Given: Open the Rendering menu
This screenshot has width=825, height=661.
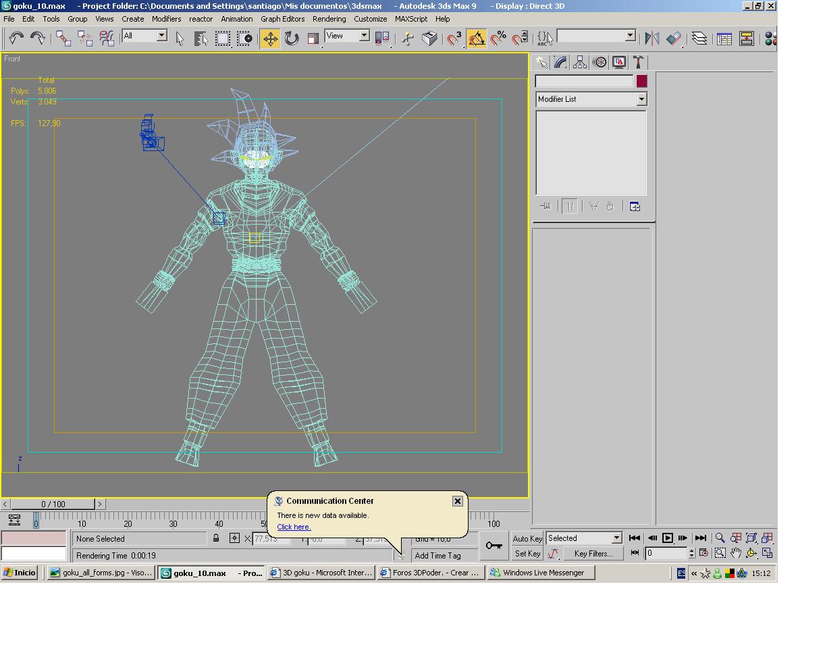Looking at the screenshot, I should coord(329,19).
